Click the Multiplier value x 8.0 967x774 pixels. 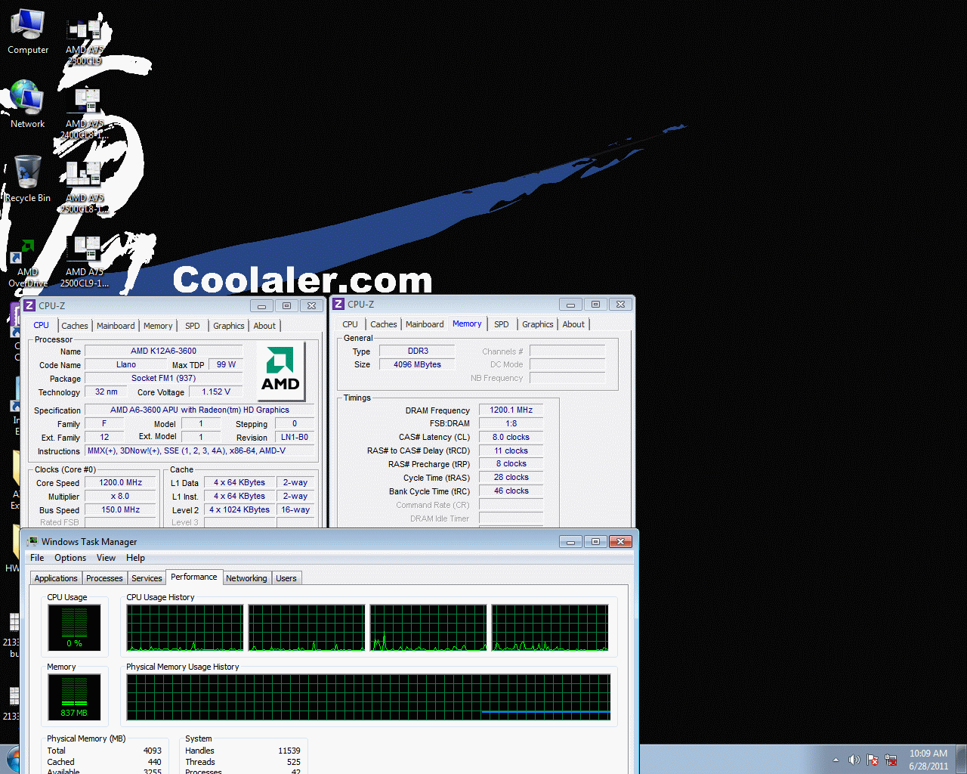coord(121,497)
